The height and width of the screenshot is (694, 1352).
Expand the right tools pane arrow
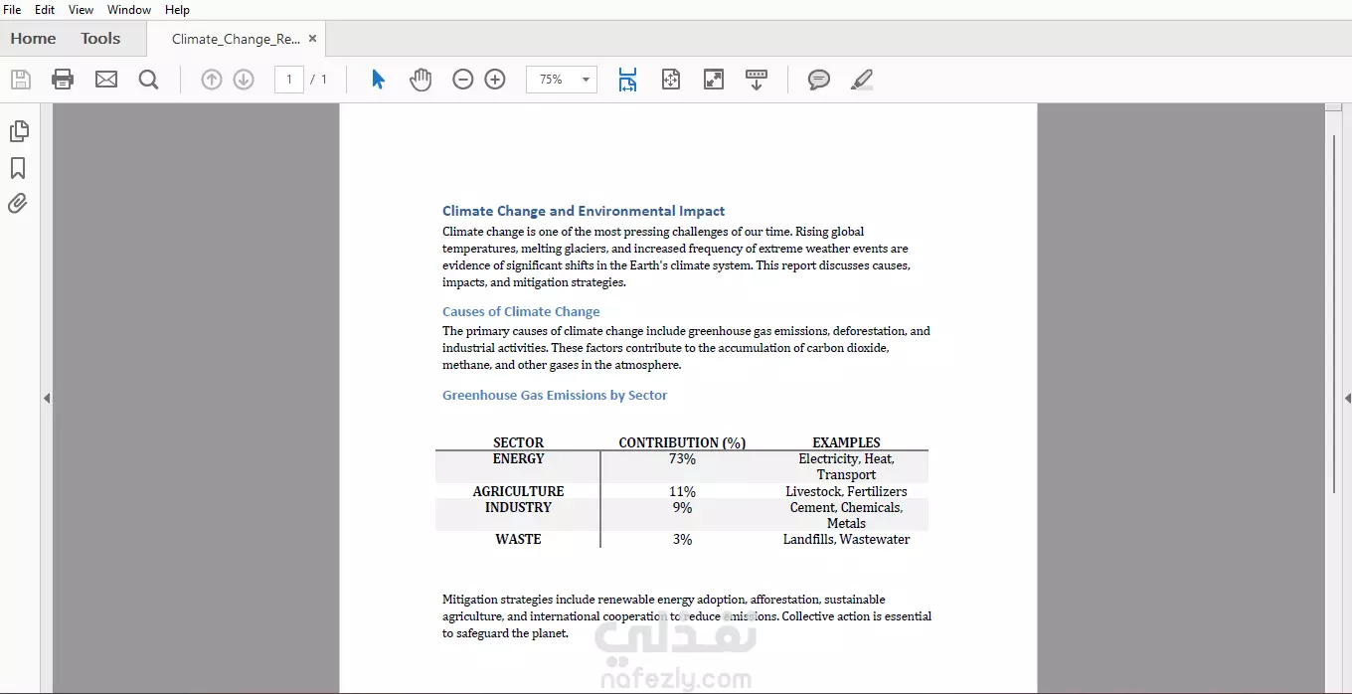[1347, 398]
